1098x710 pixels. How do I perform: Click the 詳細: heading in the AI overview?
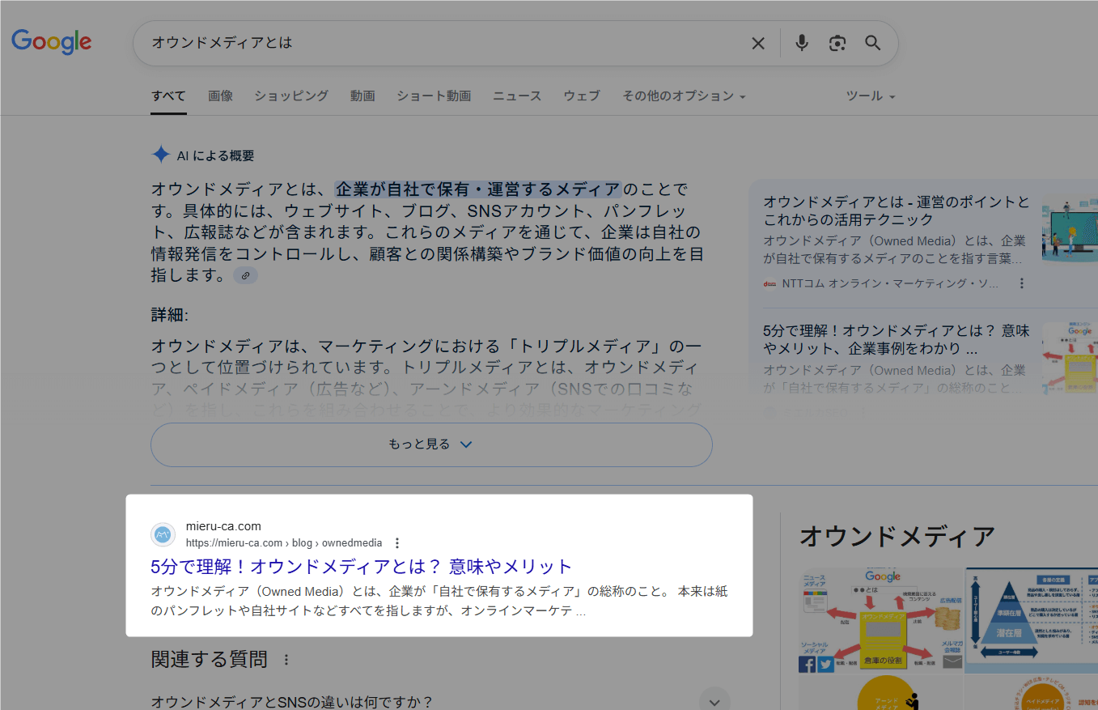[x=169, y=314]
